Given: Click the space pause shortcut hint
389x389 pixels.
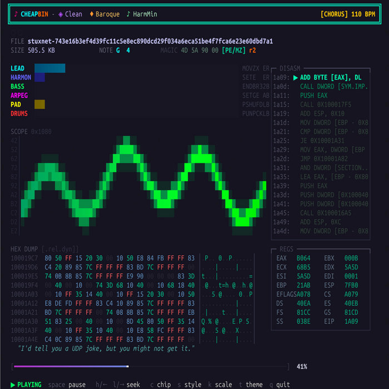Looking at the screenshot, I should tap(67, 385).
